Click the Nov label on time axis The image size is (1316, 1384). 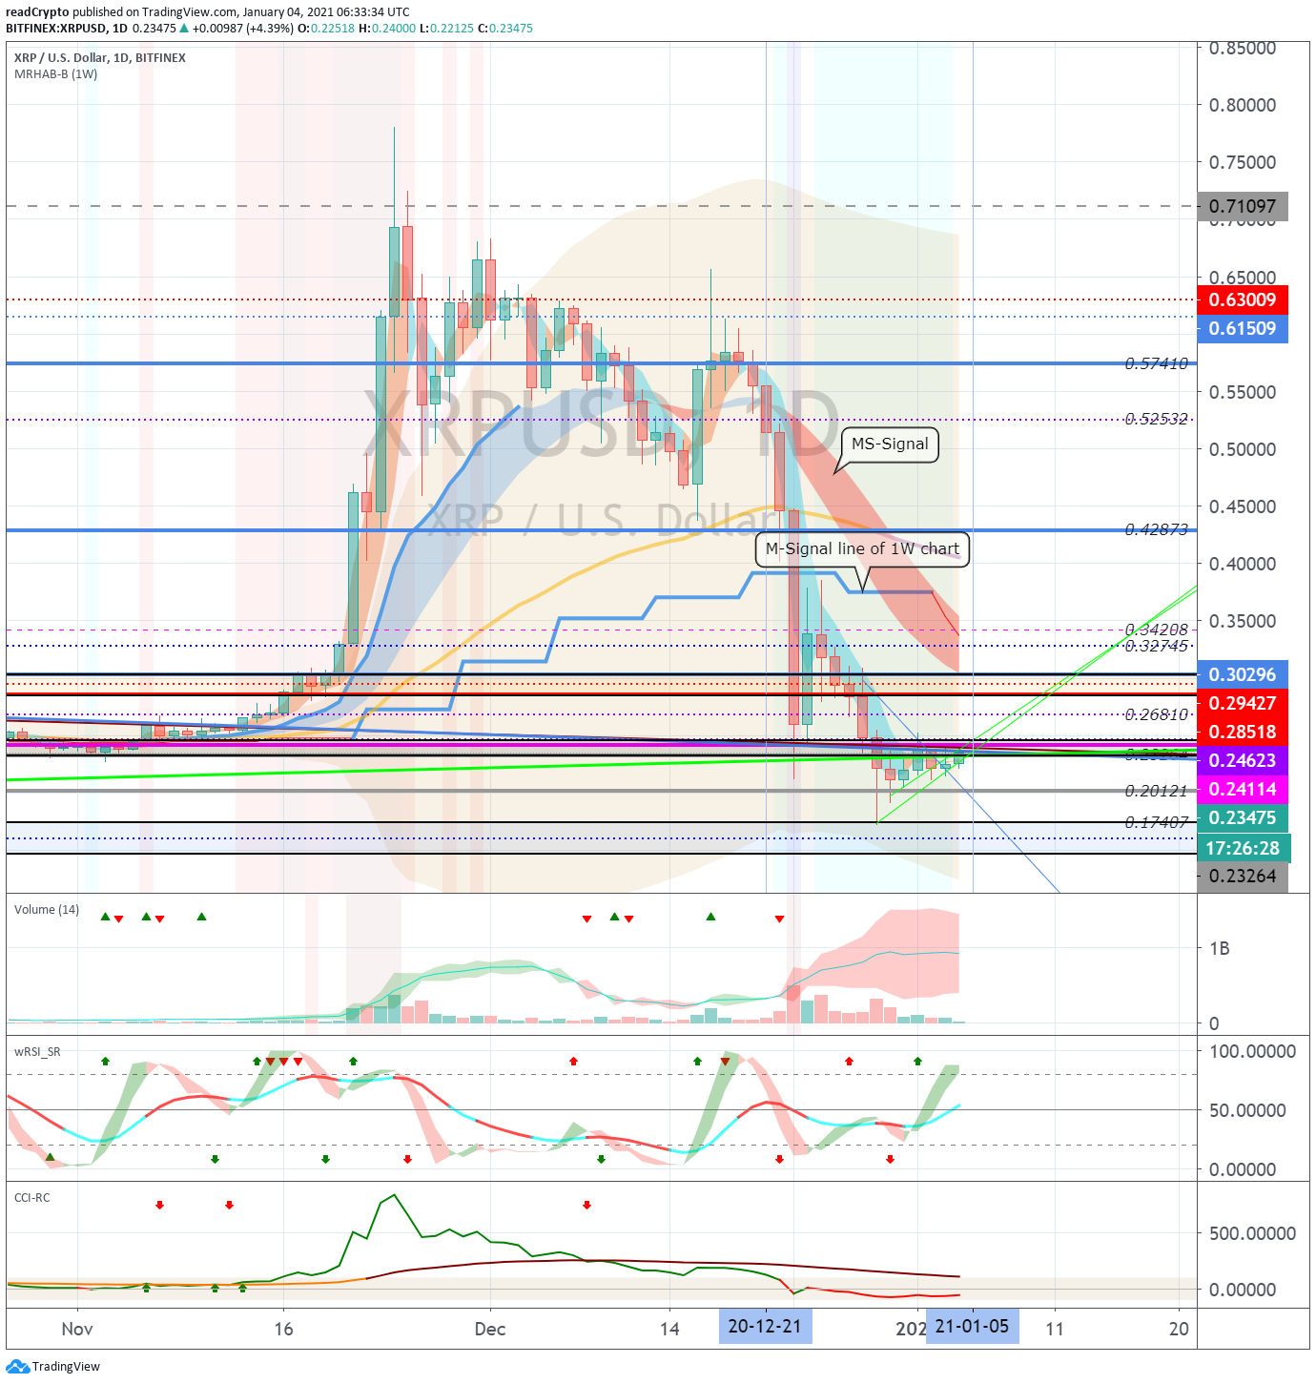[76, 1329]
